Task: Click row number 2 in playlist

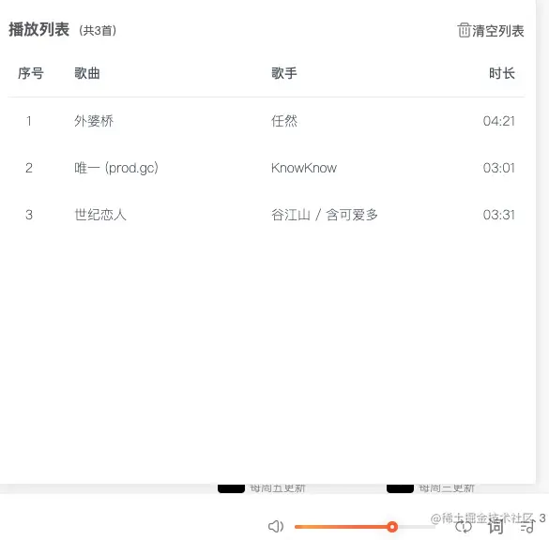Action: pos(29,168)
